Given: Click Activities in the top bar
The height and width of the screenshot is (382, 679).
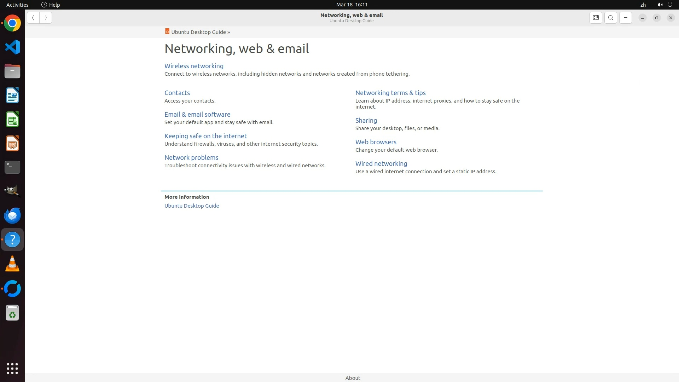Looking at the screenshot, I should point(17,5).
